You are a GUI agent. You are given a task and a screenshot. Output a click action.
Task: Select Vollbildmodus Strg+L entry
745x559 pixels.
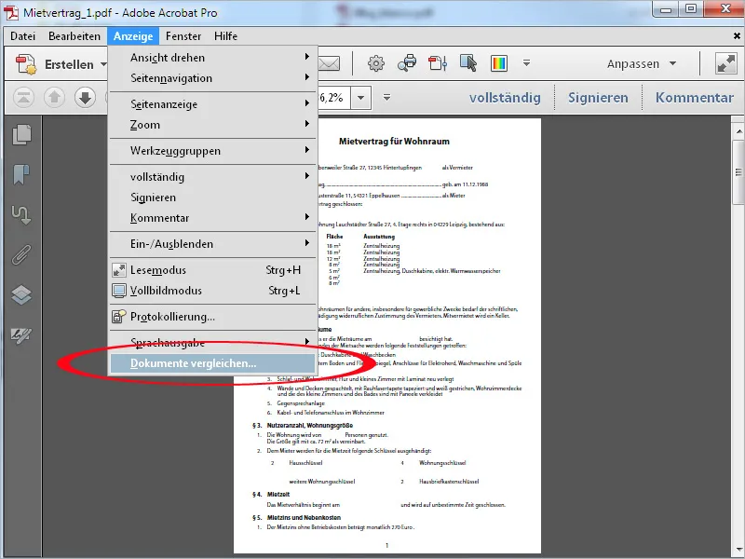(213, 291)
